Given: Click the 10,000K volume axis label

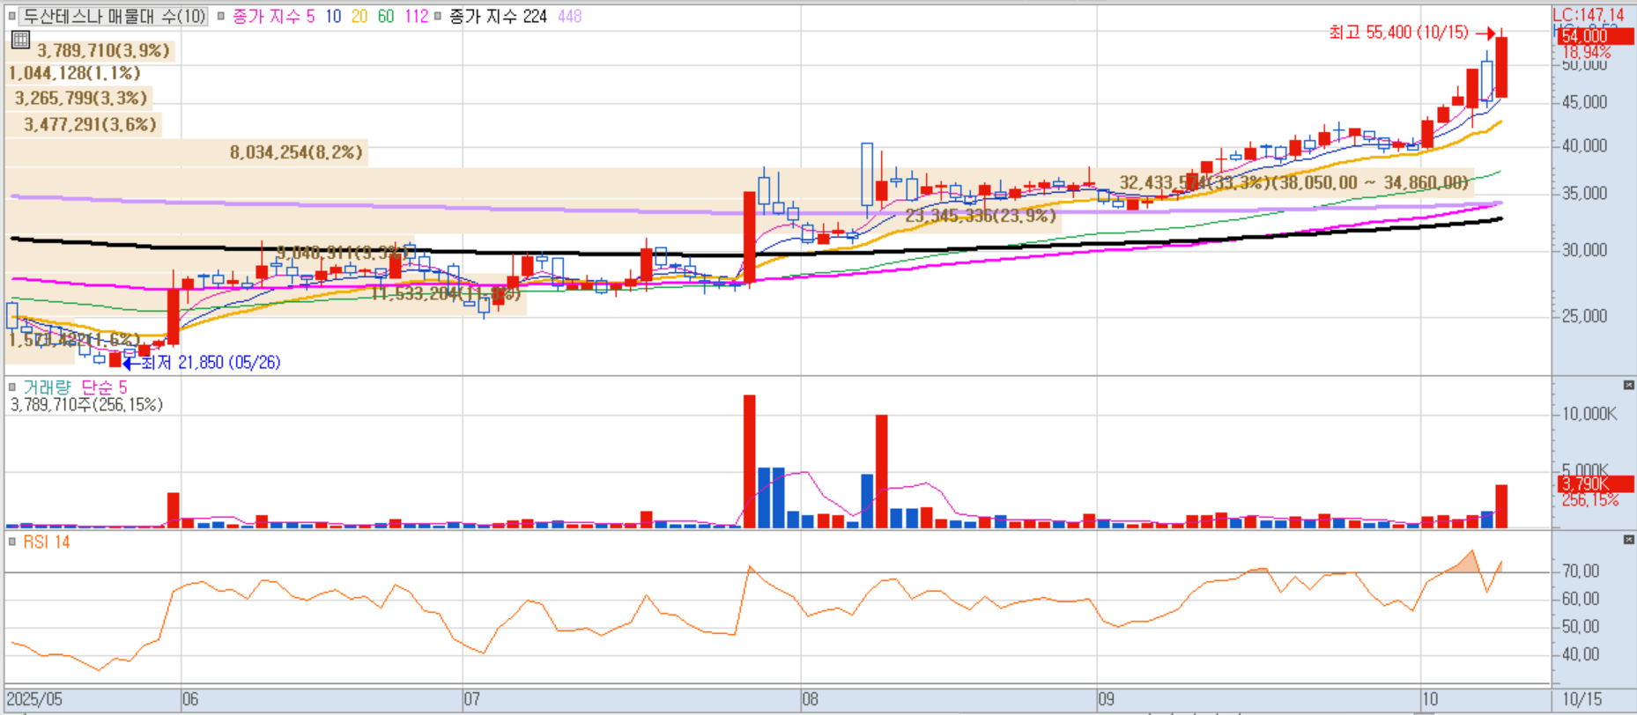Looking at the screenshot, I should [1589, 414].
